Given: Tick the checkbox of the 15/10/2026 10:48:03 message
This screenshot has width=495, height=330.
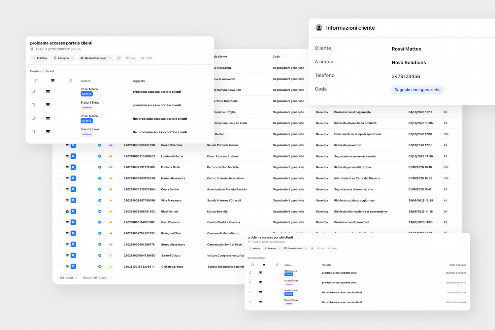Looking at the screenshot, I should (x=250, y=302).
